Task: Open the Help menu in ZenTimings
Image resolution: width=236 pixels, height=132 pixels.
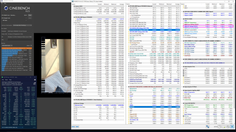Action: (10, 80)
